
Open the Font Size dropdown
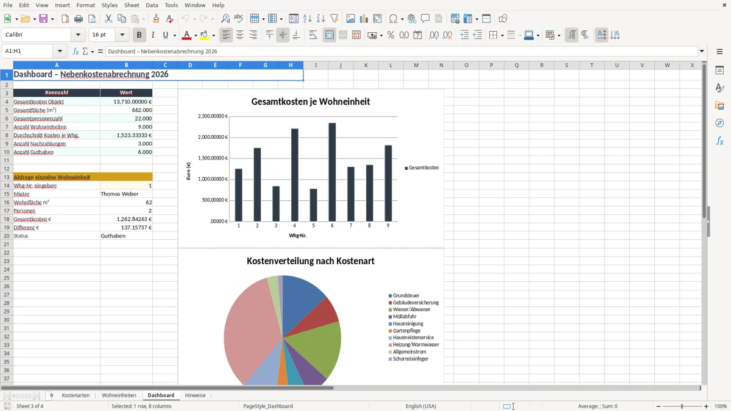[122, 35]
